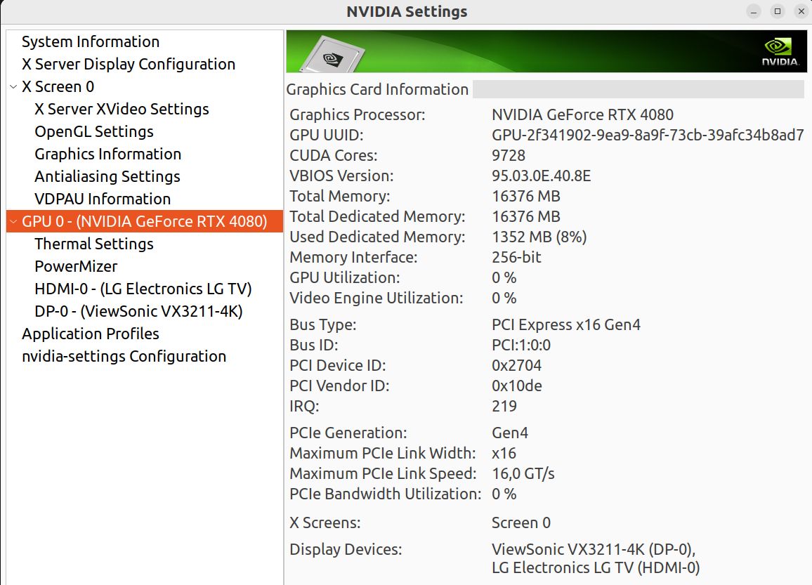The width and height of the screenshot is (812, 585).
Task: View VDPAU Information
Action: click(103, 199)
